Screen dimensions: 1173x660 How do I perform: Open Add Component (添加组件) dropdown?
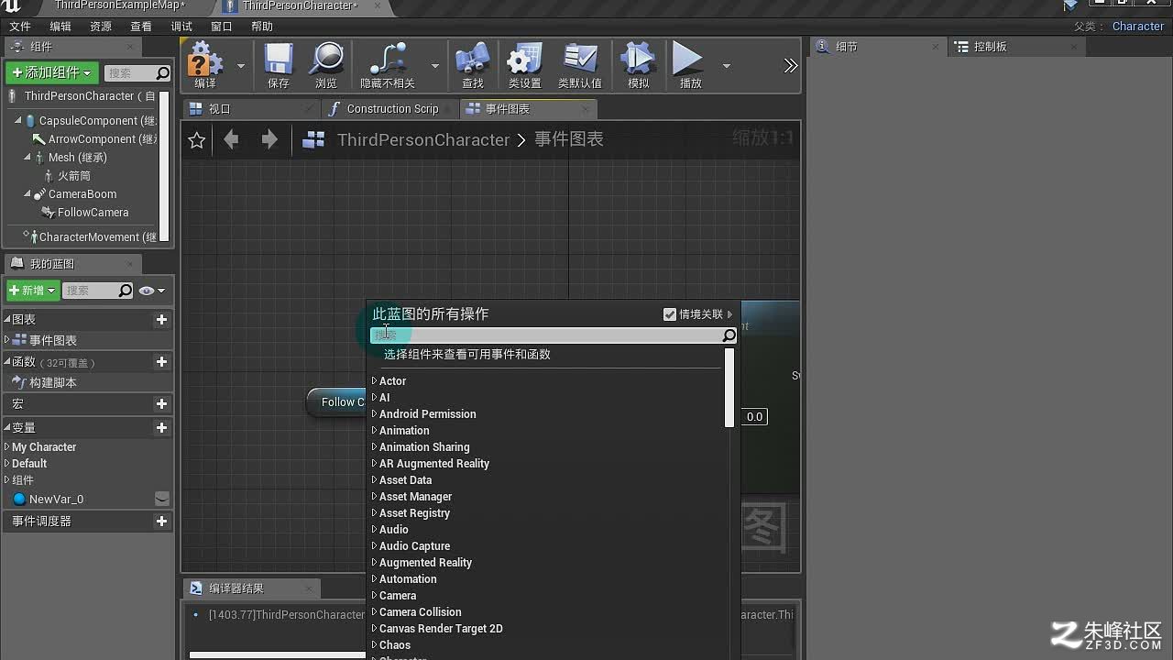(x=52, y=72)
